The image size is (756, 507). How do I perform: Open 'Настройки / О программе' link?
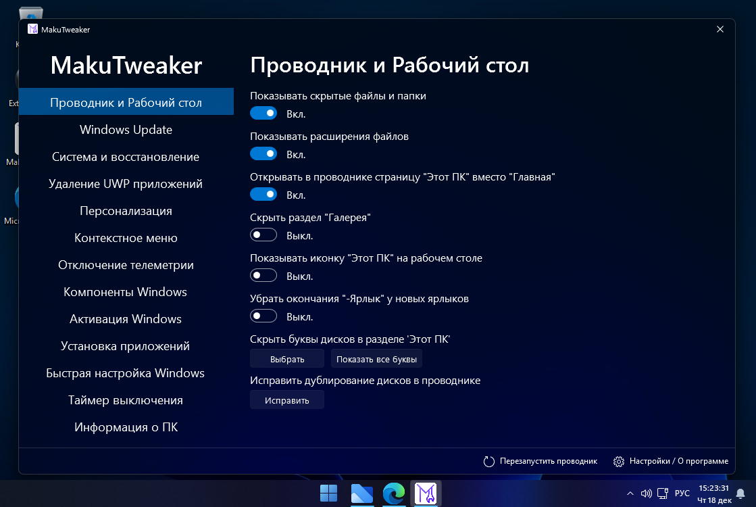(x=679, y=461)
